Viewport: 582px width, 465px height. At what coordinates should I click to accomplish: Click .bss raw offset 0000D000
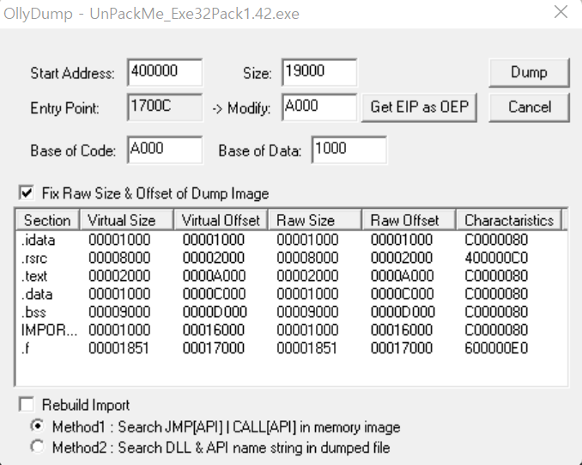(403, 312)
